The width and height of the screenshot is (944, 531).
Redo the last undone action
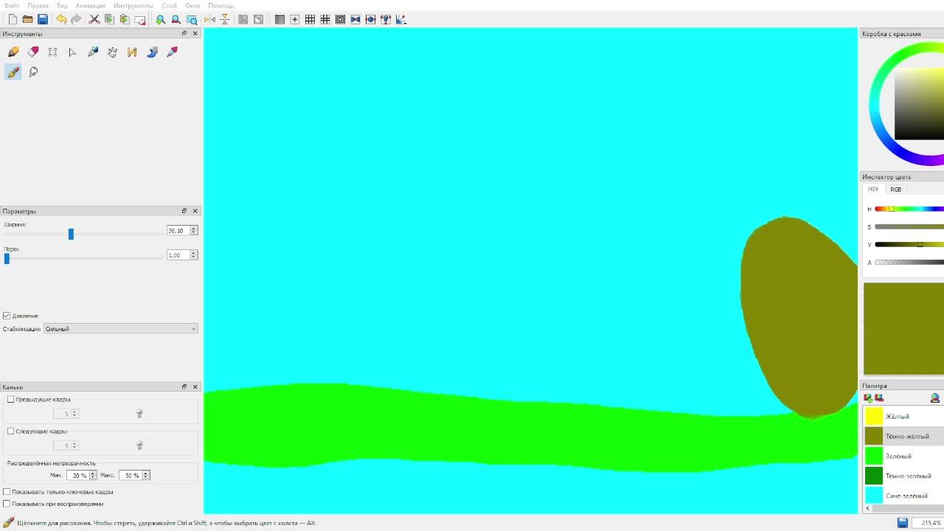[x=76, y=19]
